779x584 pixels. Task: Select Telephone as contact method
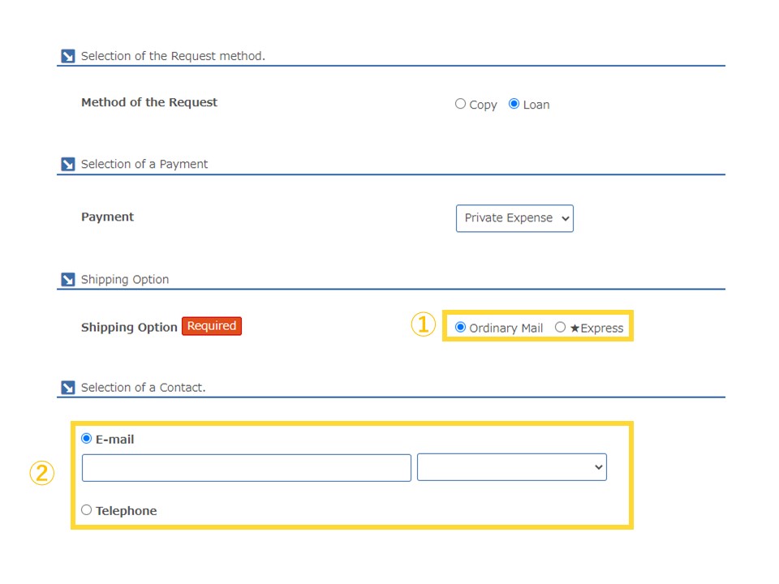click(87, 510)
